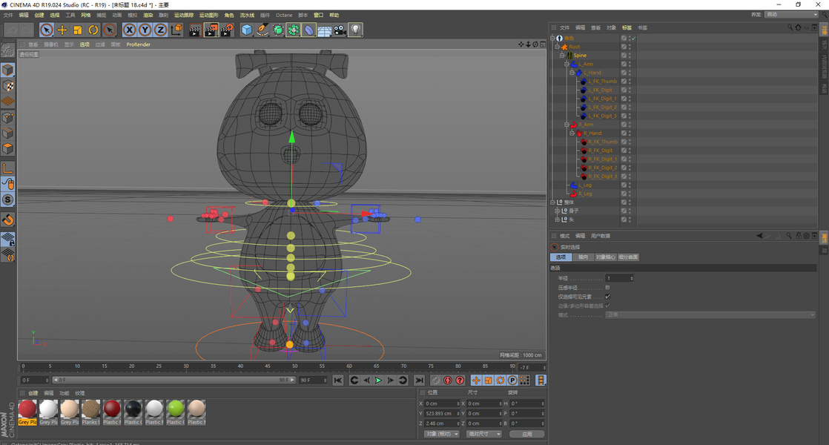Collapse the R_Hand tree node
This screenshot has width=829, height=445.
click(x=572, y=133)
